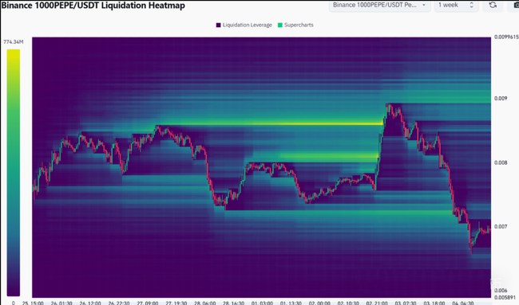This screenshot has width=519, height=305.
Task: Click the purple Liquidation Leverage legend square
Action: click(219, 25)
